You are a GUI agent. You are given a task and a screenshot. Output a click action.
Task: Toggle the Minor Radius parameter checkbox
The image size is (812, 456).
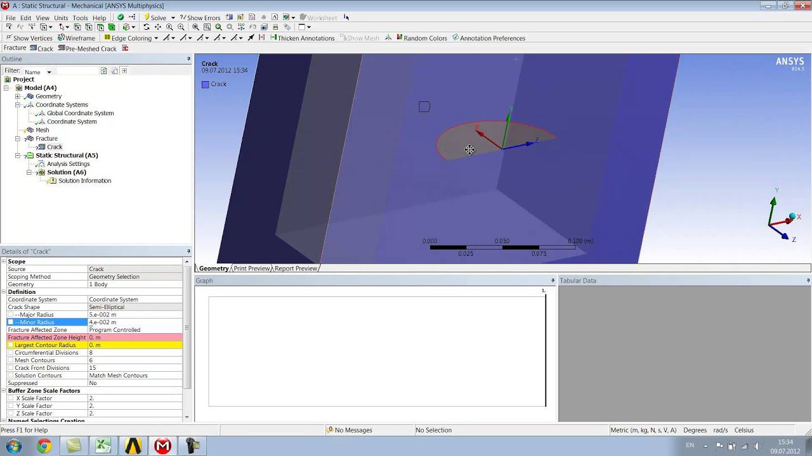pyautogui.click(x=10, y=322)
